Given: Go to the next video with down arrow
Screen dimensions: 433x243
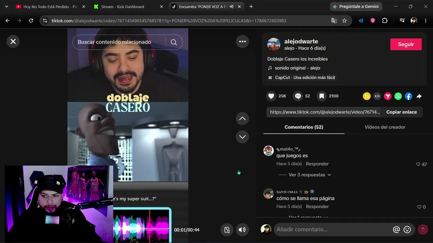Looking at the screenshot, I should click(242, 137).
